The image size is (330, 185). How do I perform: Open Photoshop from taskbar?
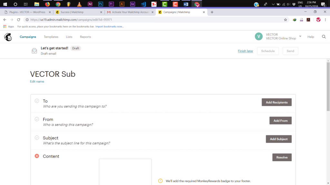(101, 4)
